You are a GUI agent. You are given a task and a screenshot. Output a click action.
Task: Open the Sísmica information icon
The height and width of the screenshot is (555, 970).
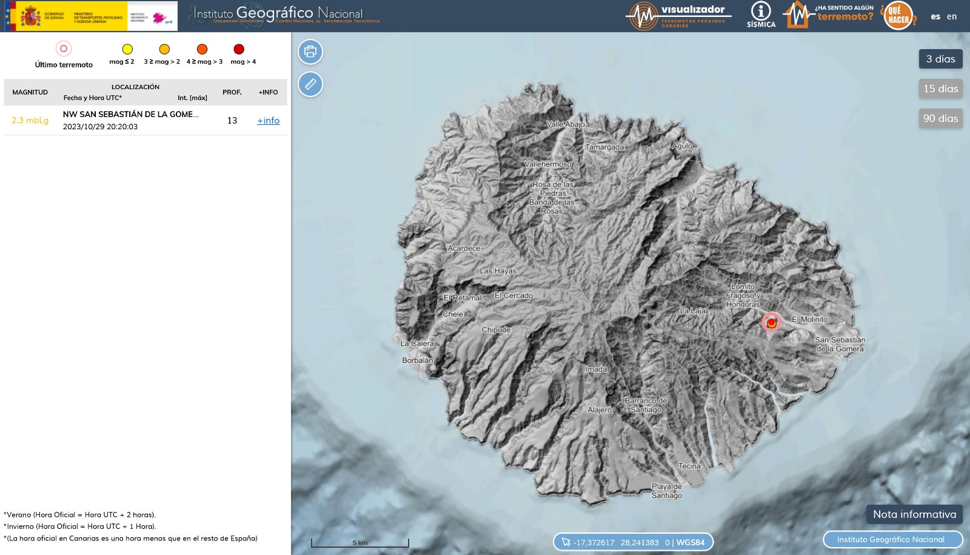[x=761, y=15]
